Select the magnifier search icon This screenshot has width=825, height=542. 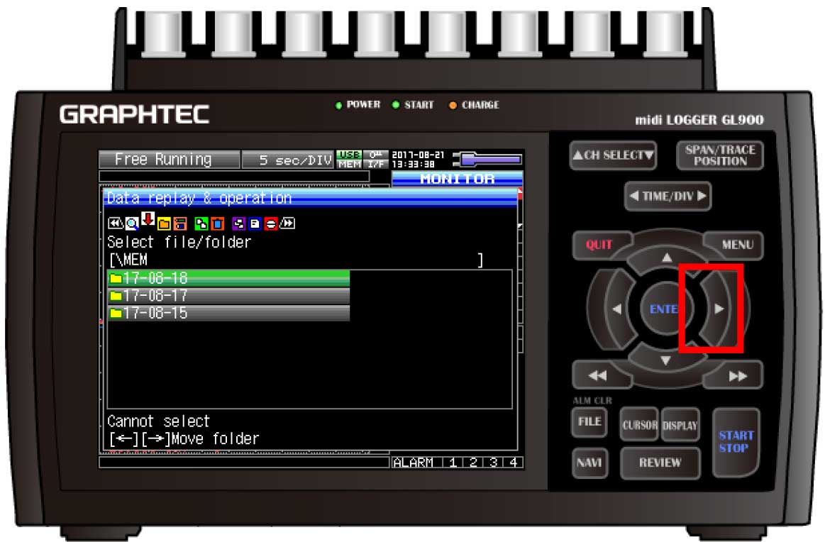[131, 223]
